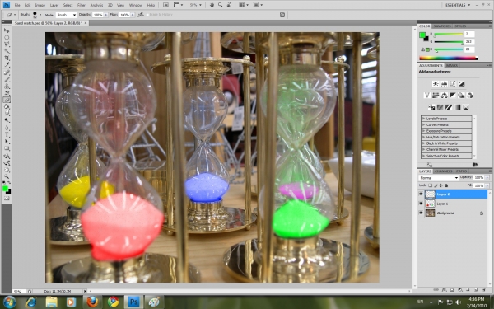Click the eraser Opacity field
The width and height of the screenshot is (494, 309).
[98, 15]
